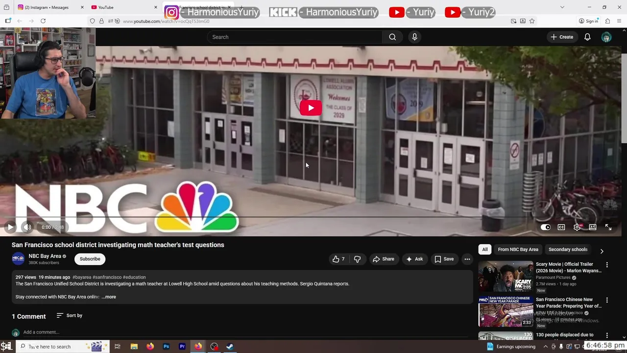Share this video
The width and height of the screenshot is (627, 353).
point(383,259)
